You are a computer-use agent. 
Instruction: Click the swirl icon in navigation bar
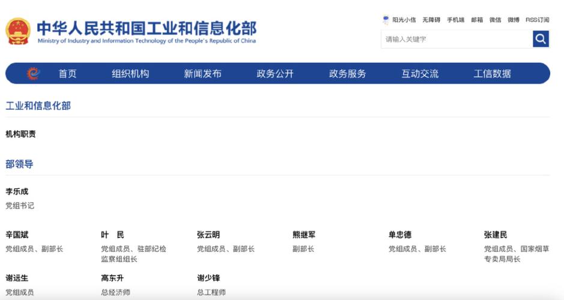(x=33, y=73)
